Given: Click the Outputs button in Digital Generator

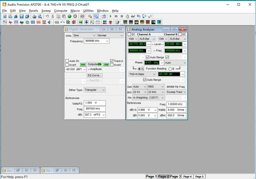Looking at the screenshot, I should coord(95,64).
